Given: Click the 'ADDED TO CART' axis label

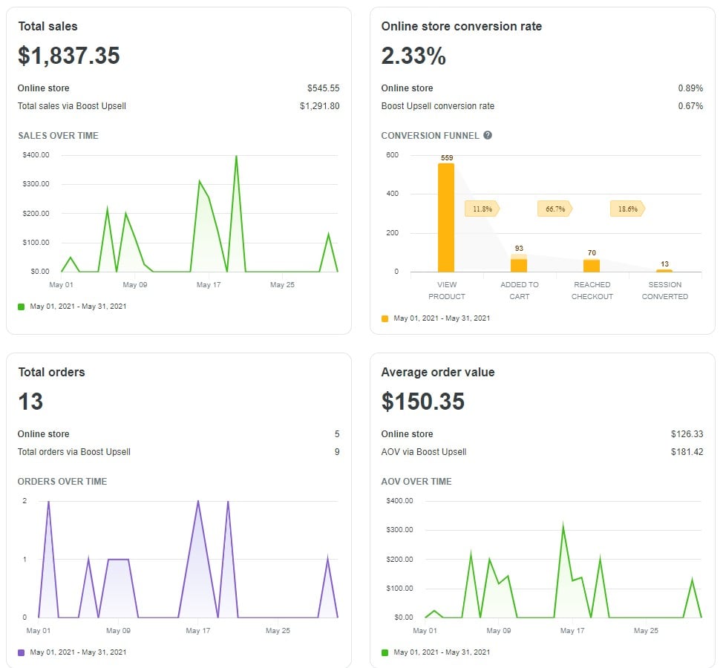Looking at the screenshot, I should tap(519, 290).
